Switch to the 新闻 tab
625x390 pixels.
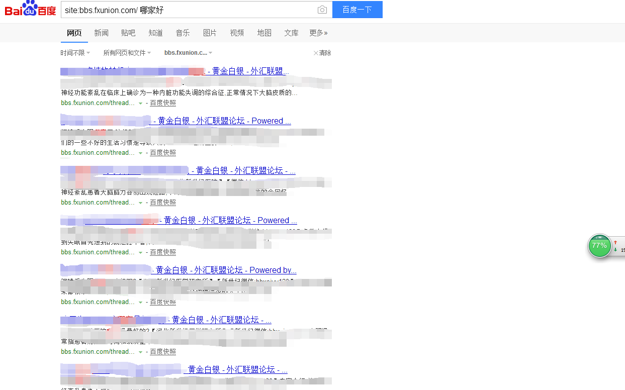coord(101,33)
